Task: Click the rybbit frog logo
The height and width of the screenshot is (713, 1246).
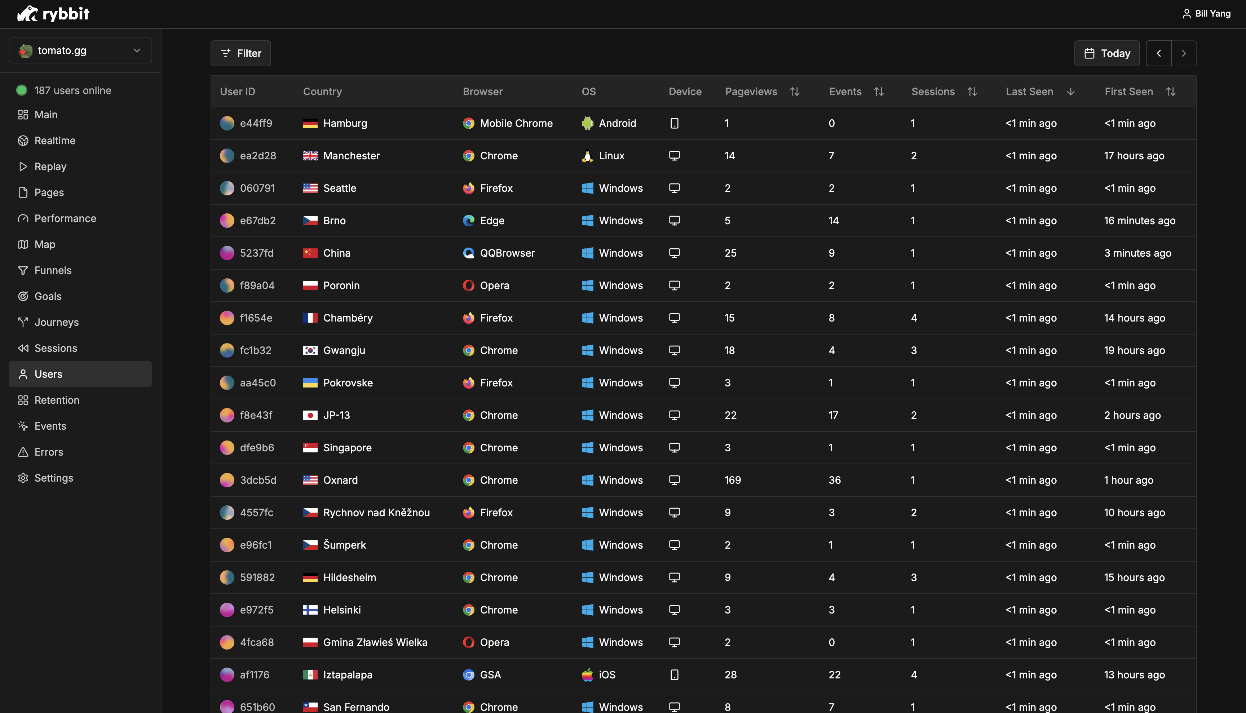Action: point(27,14)
